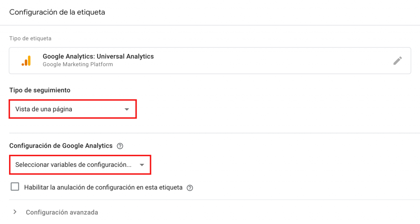Click the Configuración de la etiqueta heading
Viewport: 420px width, 224px height.
coord(57,12)
